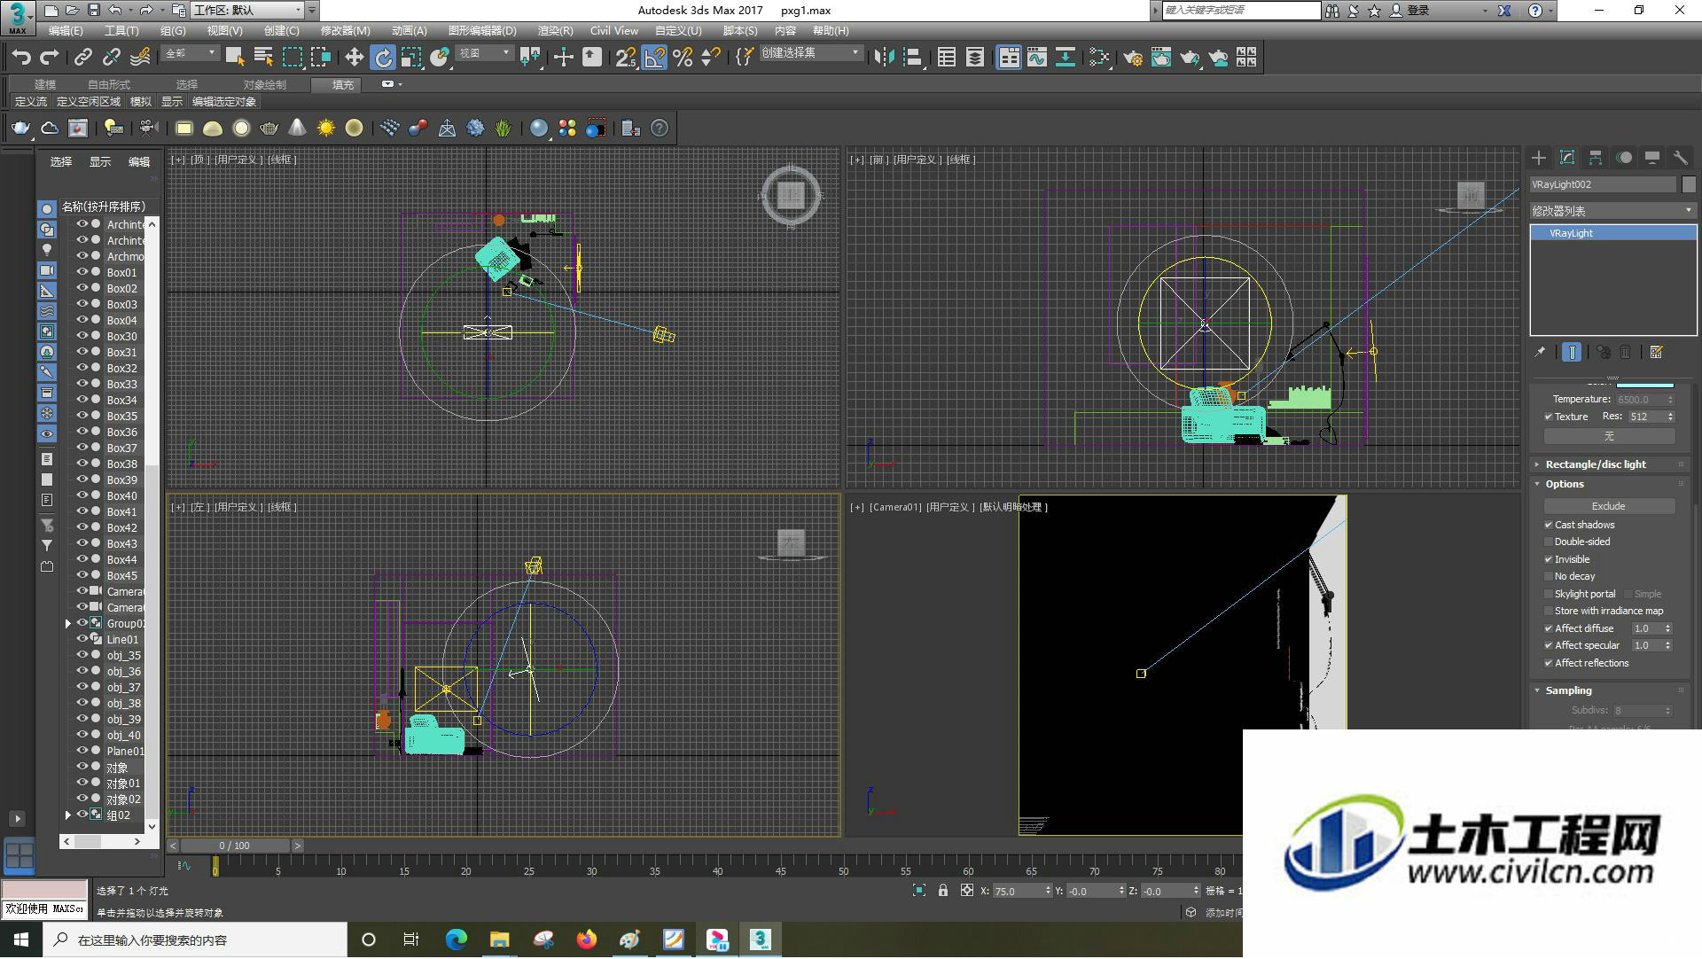The width and height of the screenshot is (1702, 959).
Task: Click the object color swatch beside VRayLight002
Action: pos(1689,185)
